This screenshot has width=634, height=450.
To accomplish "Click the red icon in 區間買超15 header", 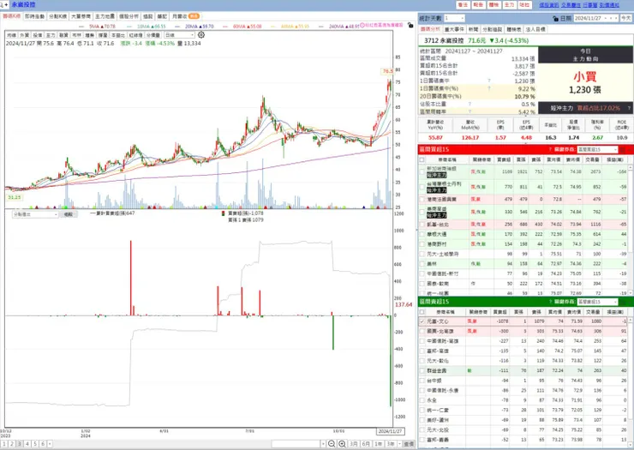I will click(623, 149).
